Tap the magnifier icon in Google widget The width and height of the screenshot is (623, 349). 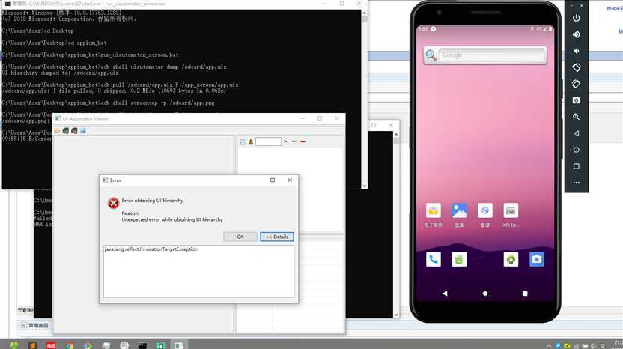tap(431, 55)
